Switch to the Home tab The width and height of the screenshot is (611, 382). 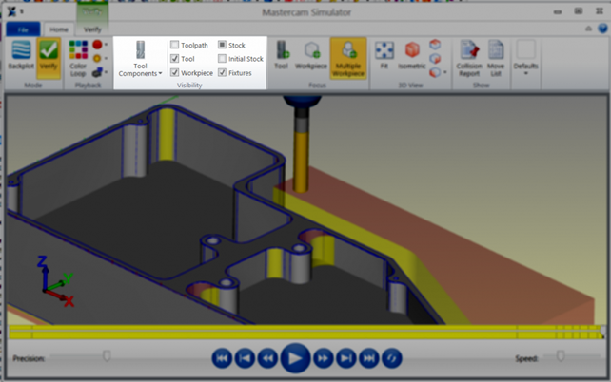tap(58, 29)
